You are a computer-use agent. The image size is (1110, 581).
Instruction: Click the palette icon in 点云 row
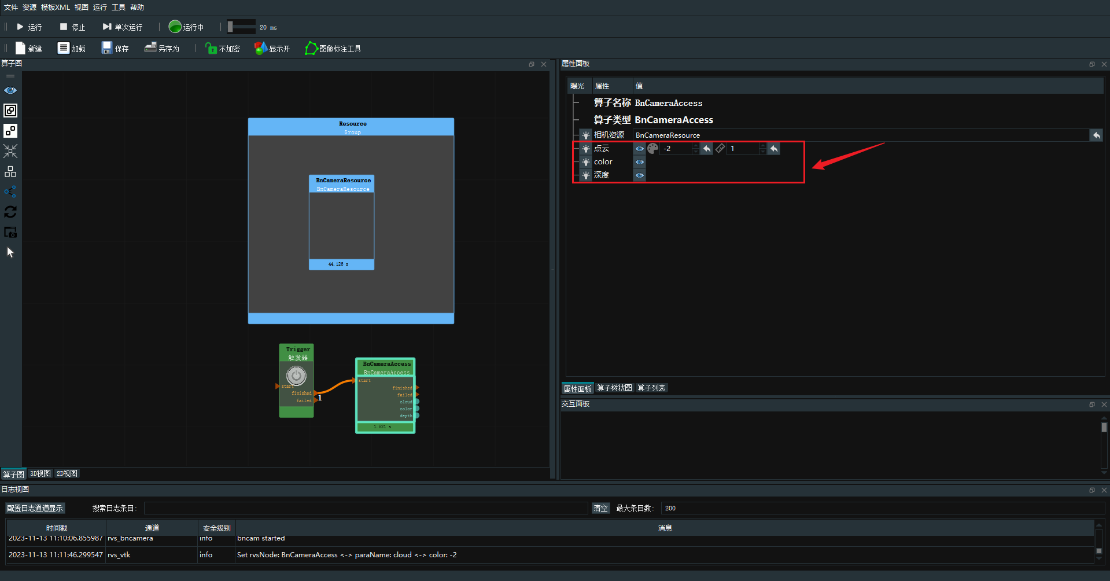click(652, 149)
